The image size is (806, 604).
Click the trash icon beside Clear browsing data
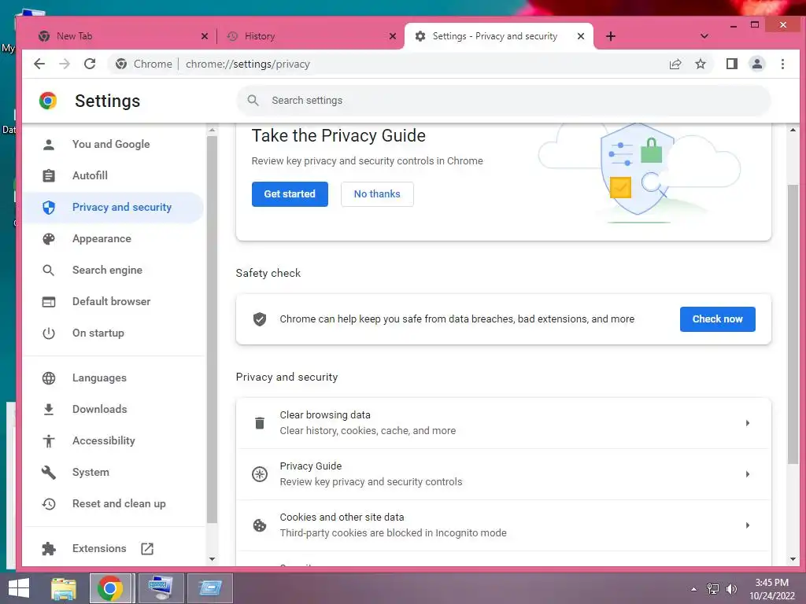click(x=260, y=423)
